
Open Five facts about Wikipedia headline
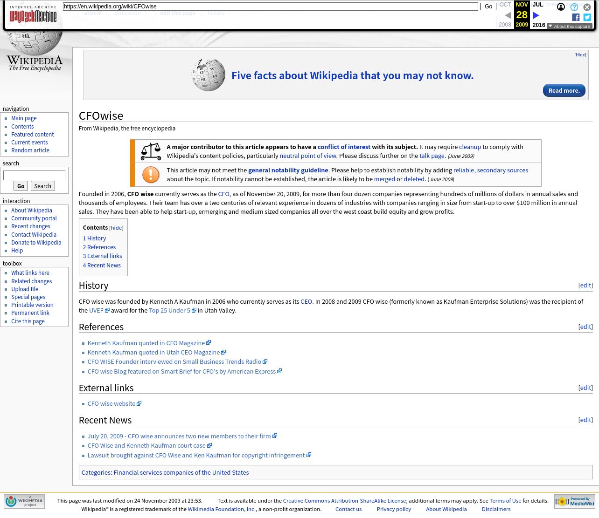click(x=352, y=76)
